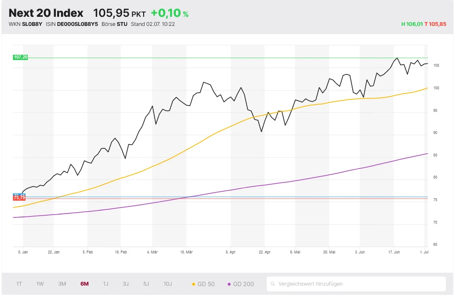This screenshot has height=301, width=455.
Task: Select the 3M timeframe
Action: [61, 284]
